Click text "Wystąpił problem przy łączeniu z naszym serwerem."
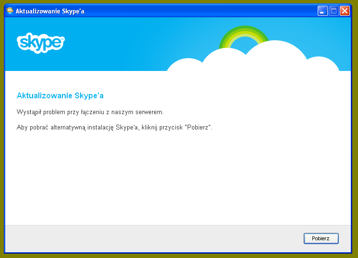The width and height of the screenshot is (358, 258). point(90,112)
